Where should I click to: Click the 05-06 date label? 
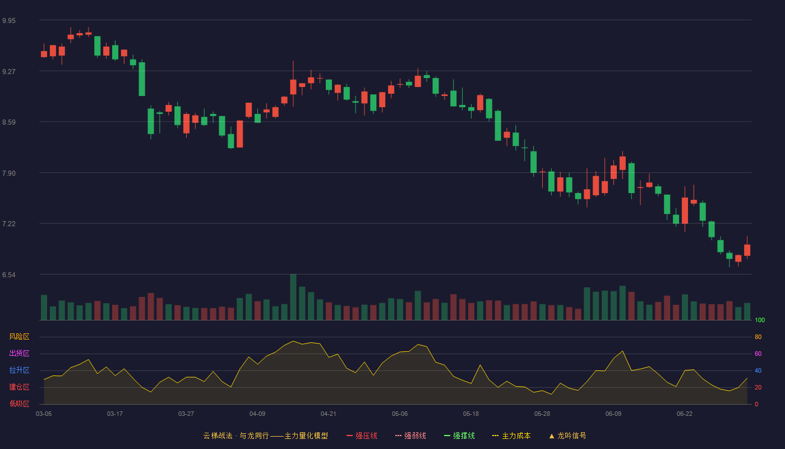pyautogui.click(x=400, y=414)
